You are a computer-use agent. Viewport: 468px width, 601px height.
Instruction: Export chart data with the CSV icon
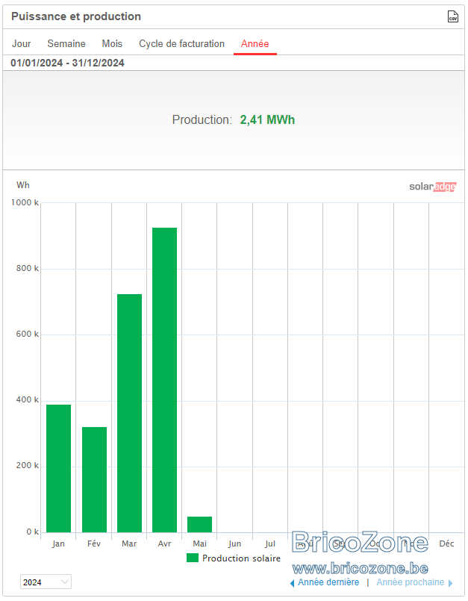452,16
